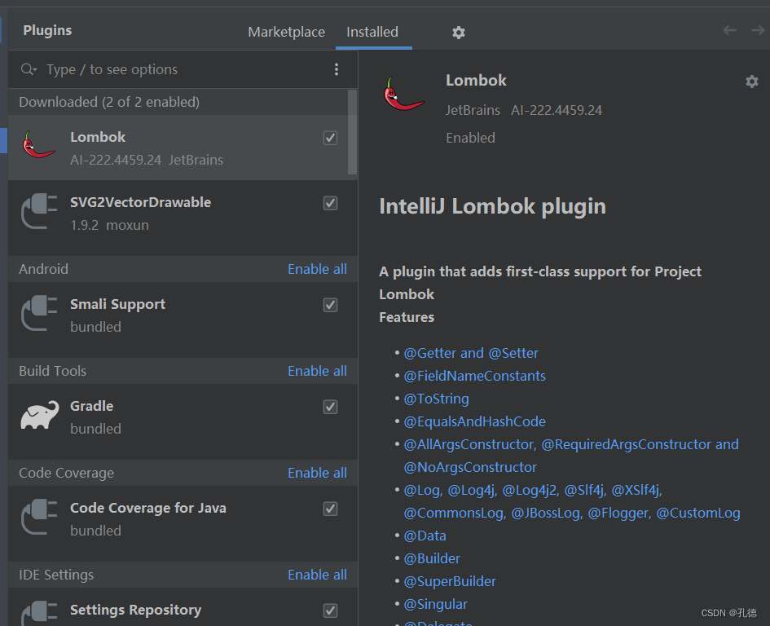Toggle the SVG2VectorDrawable checkbox
770x626 pixels.
tap(331, 203)
